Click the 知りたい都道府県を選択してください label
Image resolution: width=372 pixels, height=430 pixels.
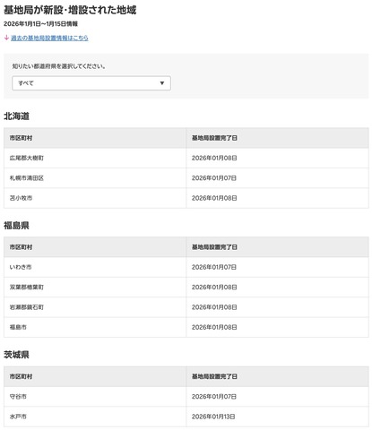point(59,66)
